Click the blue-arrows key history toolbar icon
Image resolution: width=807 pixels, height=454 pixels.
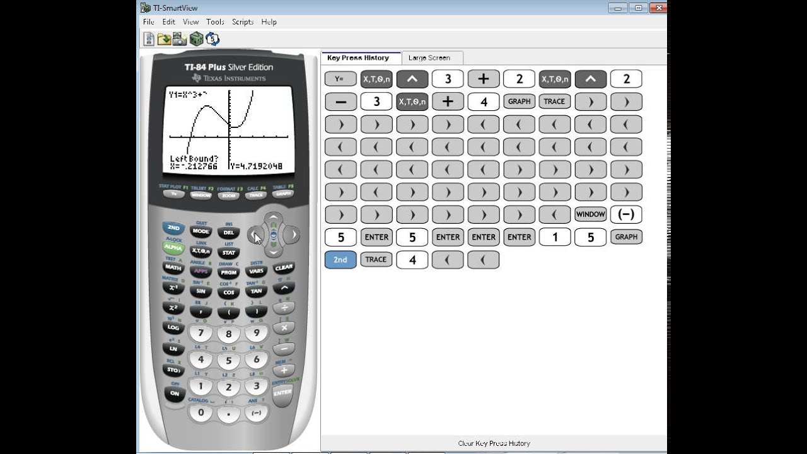click(x=212, y=39)
